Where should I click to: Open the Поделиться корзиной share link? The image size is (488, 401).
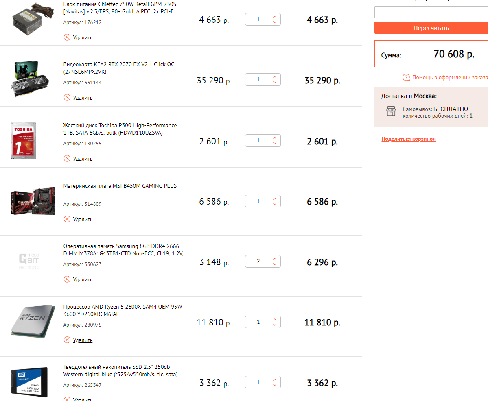pyautogui.click(x=409, y=139)
